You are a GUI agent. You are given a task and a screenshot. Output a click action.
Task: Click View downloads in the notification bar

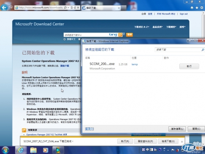pyautogui.click(x=168, y=141)
